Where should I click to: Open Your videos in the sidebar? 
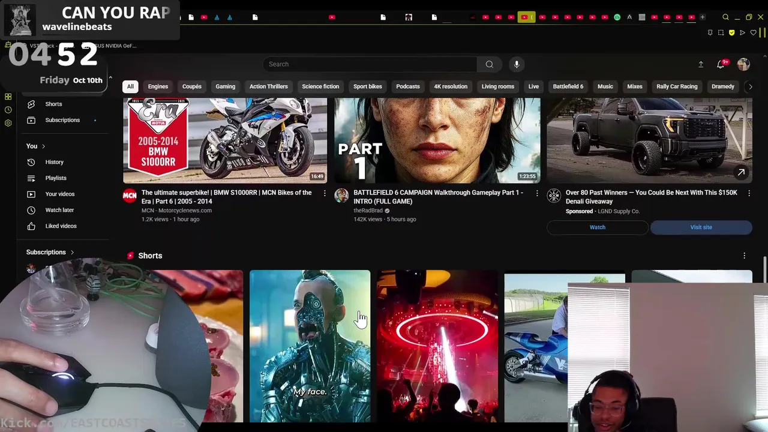coord(63,194)
